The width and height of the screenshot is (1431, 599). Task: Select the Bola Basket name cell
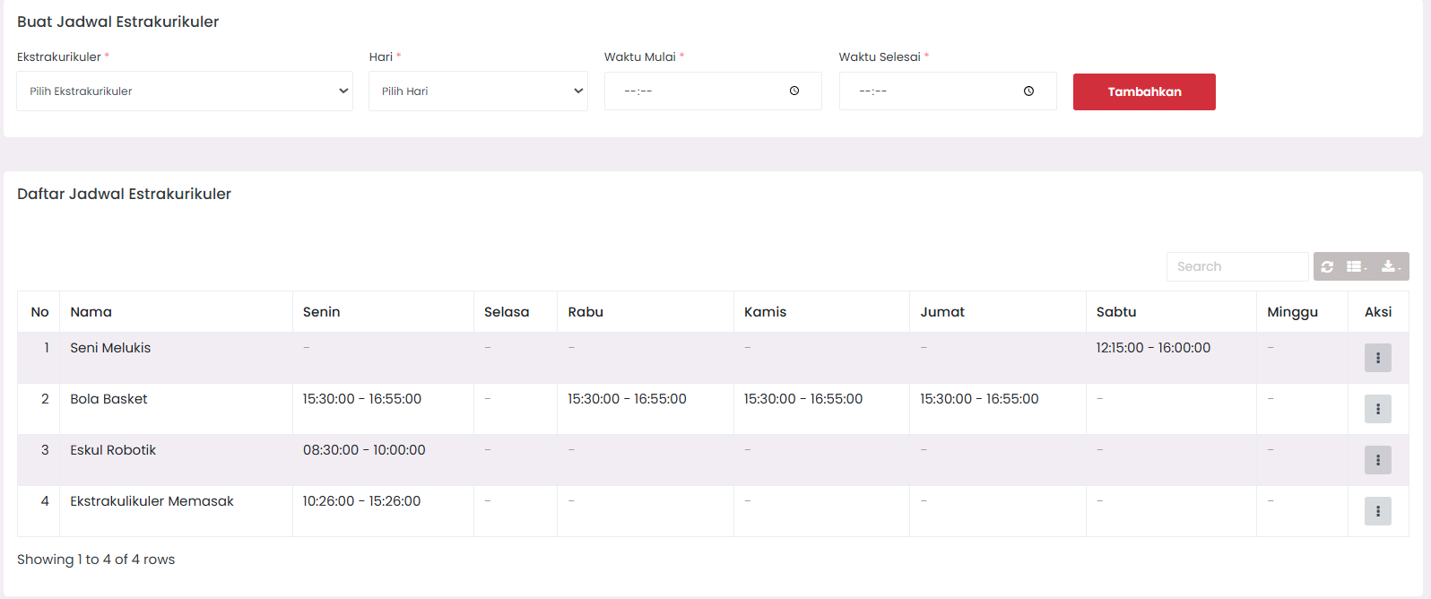coord(109,399)
